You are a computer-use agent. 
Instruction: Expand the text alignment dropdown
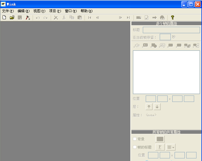click(x=171, y=147)
